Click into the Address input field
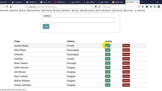This screenshot has height=91, width=162. [x=79, y=20]
